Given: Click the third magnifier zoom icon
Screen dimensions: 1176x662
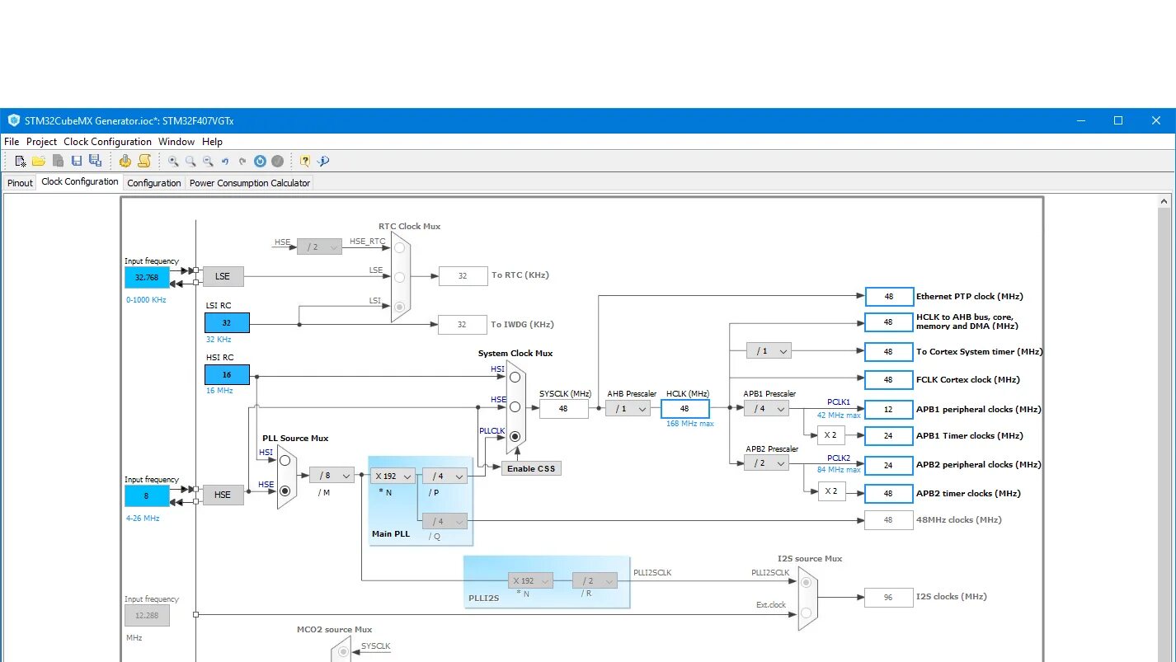Looking at the screenshot, I should [208, 162].
